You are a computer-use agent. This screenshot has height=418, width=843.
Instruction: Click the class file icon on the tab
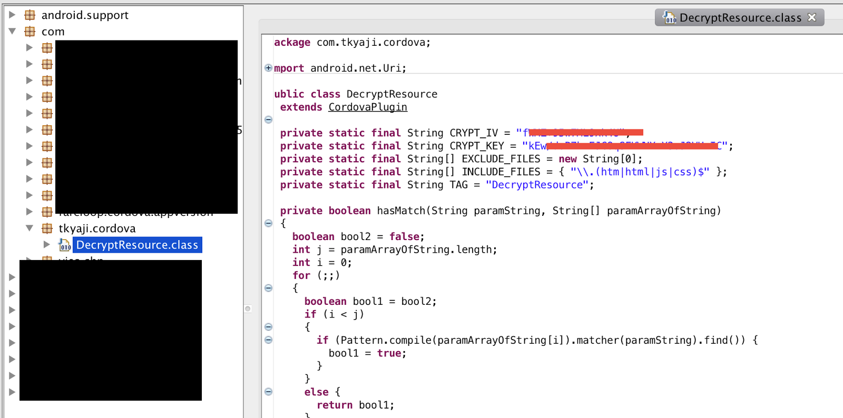pos(669,17)
